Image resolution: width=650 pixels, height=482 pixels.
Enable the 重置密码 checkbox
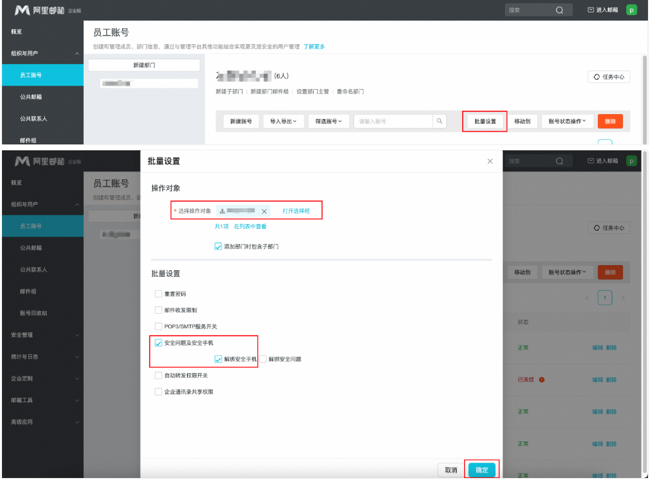[158, 294]
